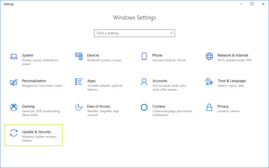Select the Time & Language icon
269x168 pixels.
[x=209, y=82]
